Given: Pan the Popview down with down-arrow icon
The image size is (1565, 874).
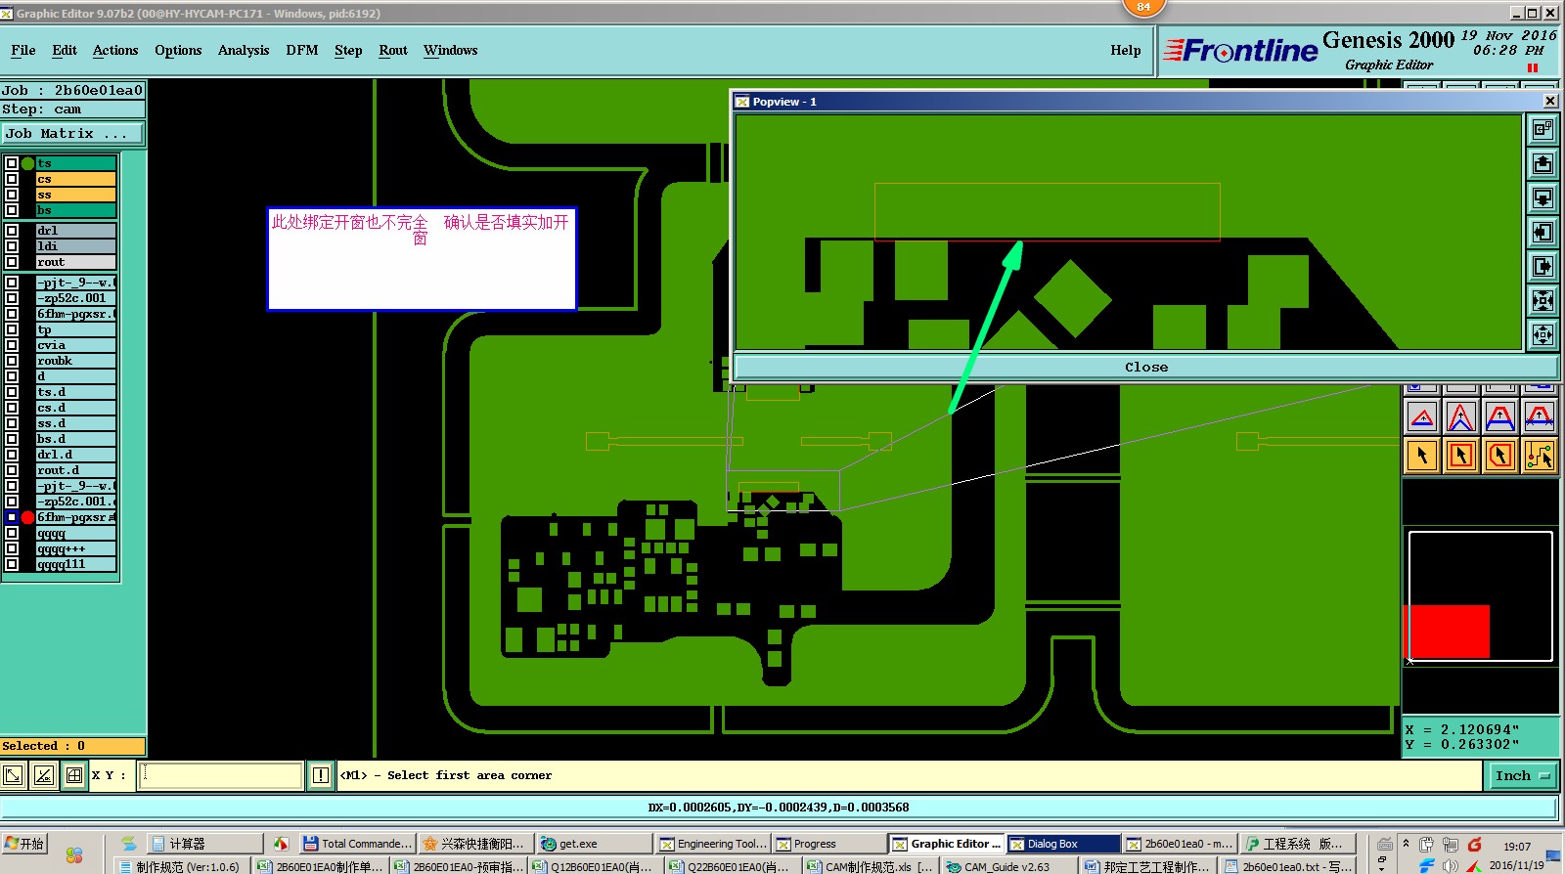Looking at the screenshot, I should [x=1543, y=197].
